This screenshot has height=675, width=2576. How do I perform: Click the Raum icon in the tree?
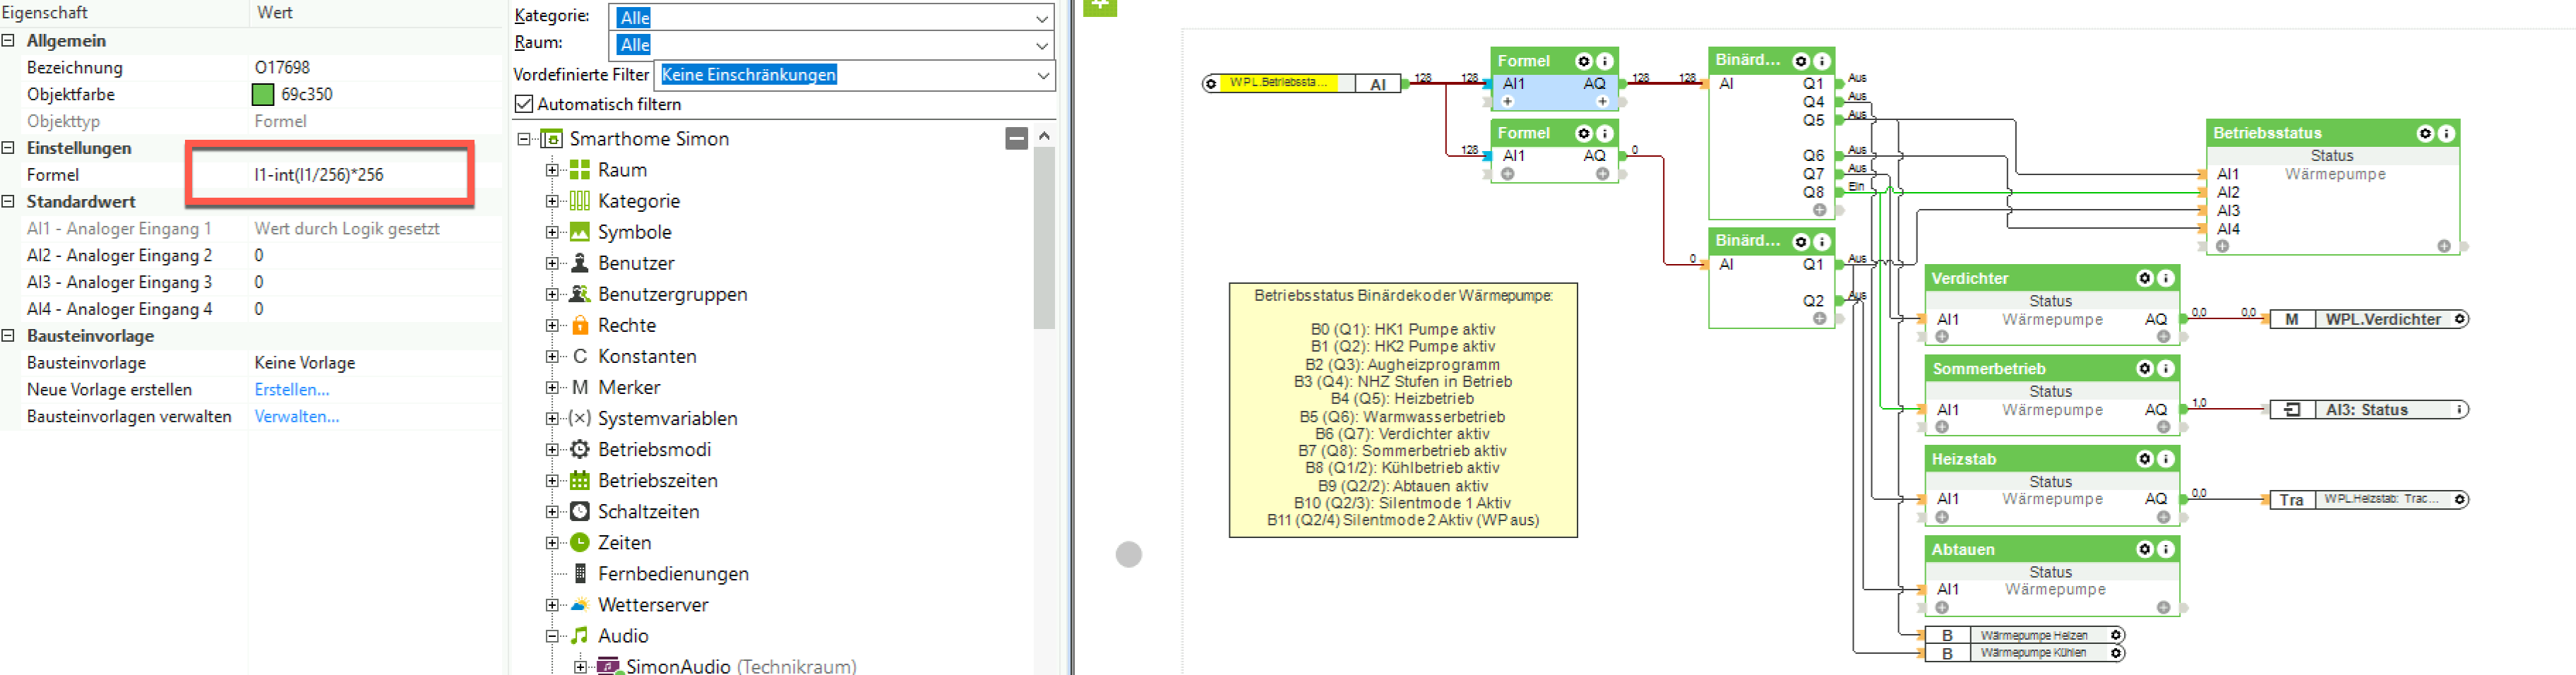tap(579, 170)
